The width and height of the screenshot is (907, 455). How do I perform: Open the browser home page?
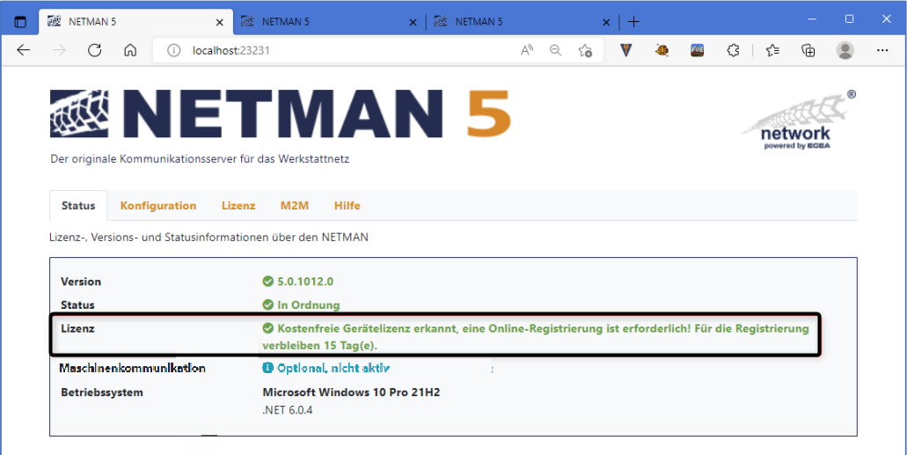(130, 50)
